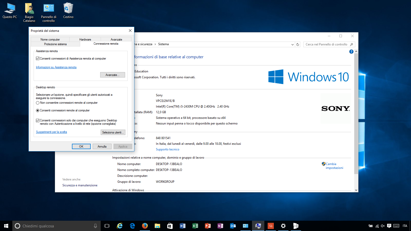Open Suggerimenti per la scelta link
This screenshot has height=231, width=411.
pyautogui.click(x=51, y=132)
